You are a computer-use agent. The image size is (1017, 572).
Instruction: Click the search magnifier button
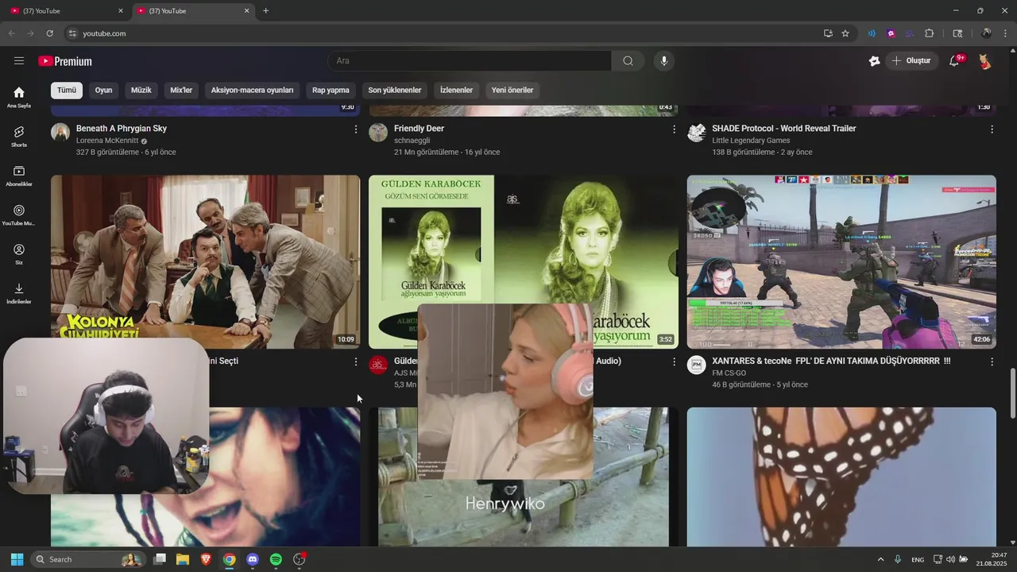[628, 60]
